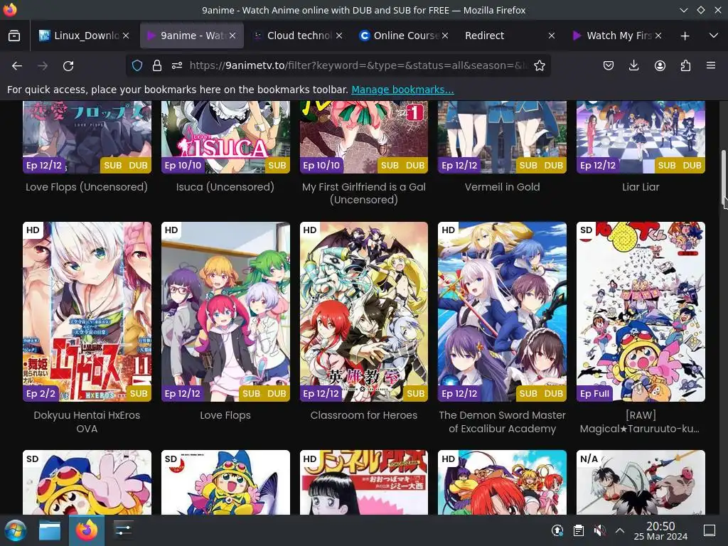Open Isuca (Uncensored) title link
The width and height of the screenshot is (728, 546).
pos(225,187)
